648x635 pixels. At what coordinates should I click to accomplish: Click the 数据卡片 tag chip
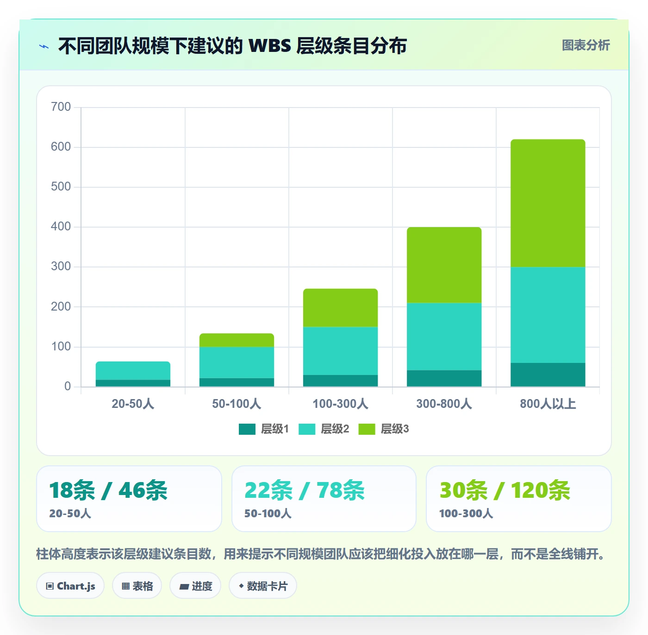pyautogui.click(x=263, y=586)
